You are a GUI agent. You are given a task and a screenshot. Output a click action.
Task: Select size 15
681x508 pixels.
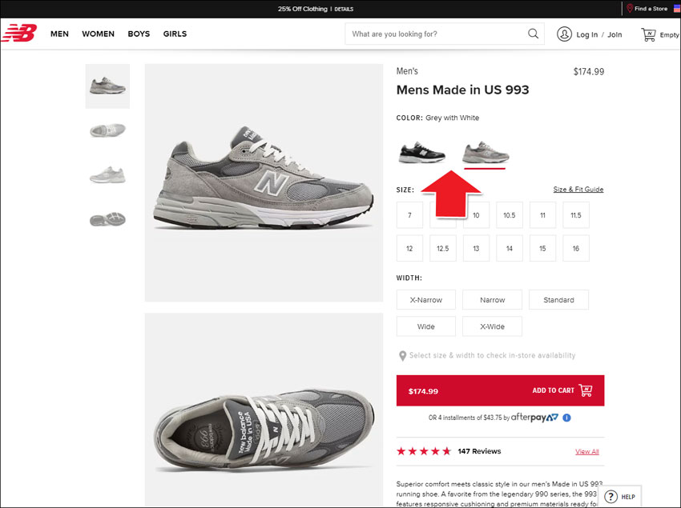click(x=542, y=248)
